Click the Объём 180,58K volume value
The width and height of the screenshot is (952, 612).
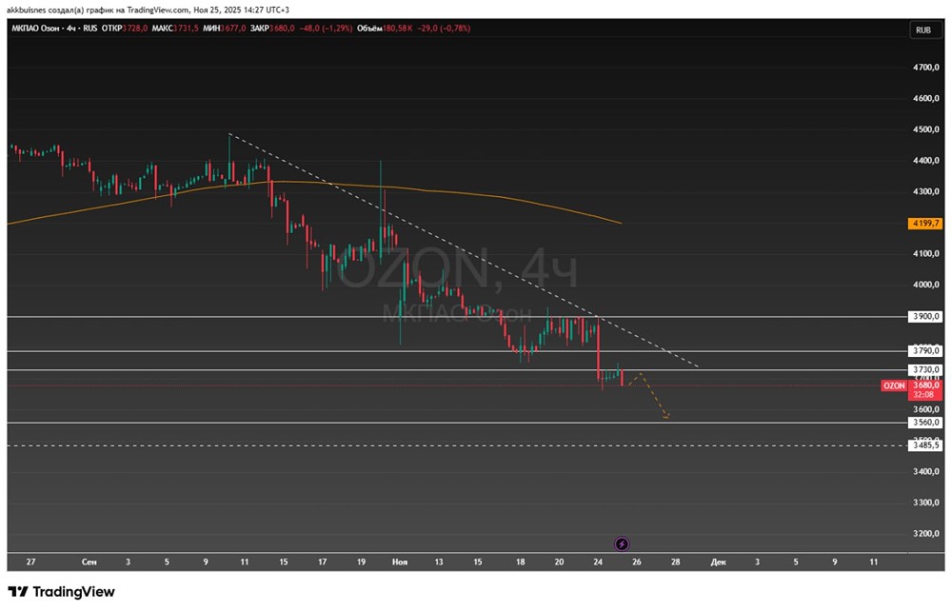(385, 29)
